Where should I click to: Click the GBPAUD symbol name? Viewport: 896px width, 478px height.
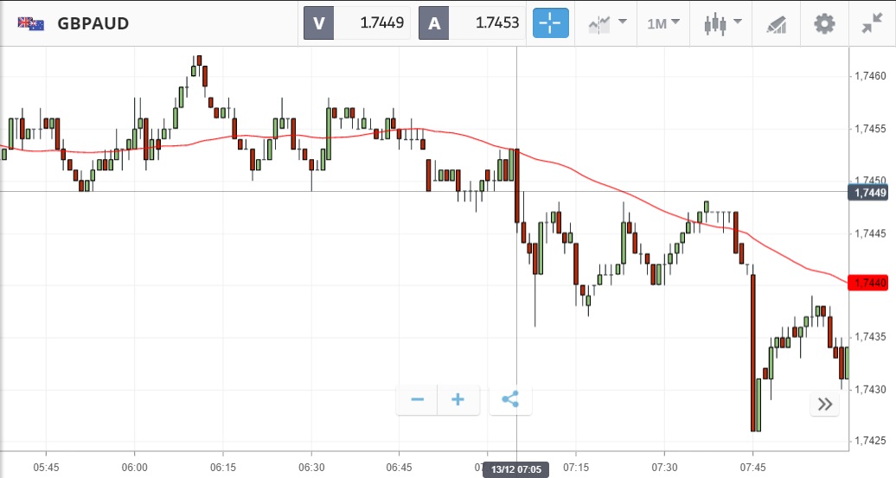(93, 23)
